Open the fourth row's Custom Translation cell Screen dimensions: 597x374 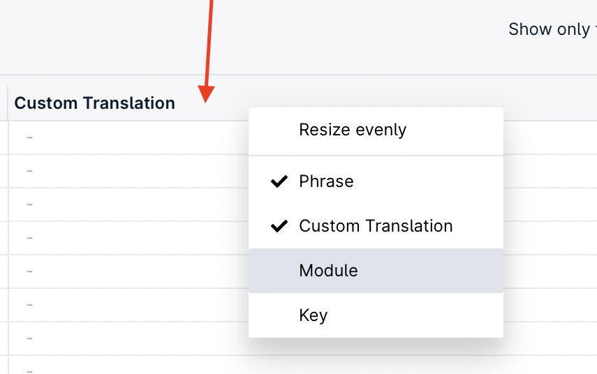pos(30,238)
